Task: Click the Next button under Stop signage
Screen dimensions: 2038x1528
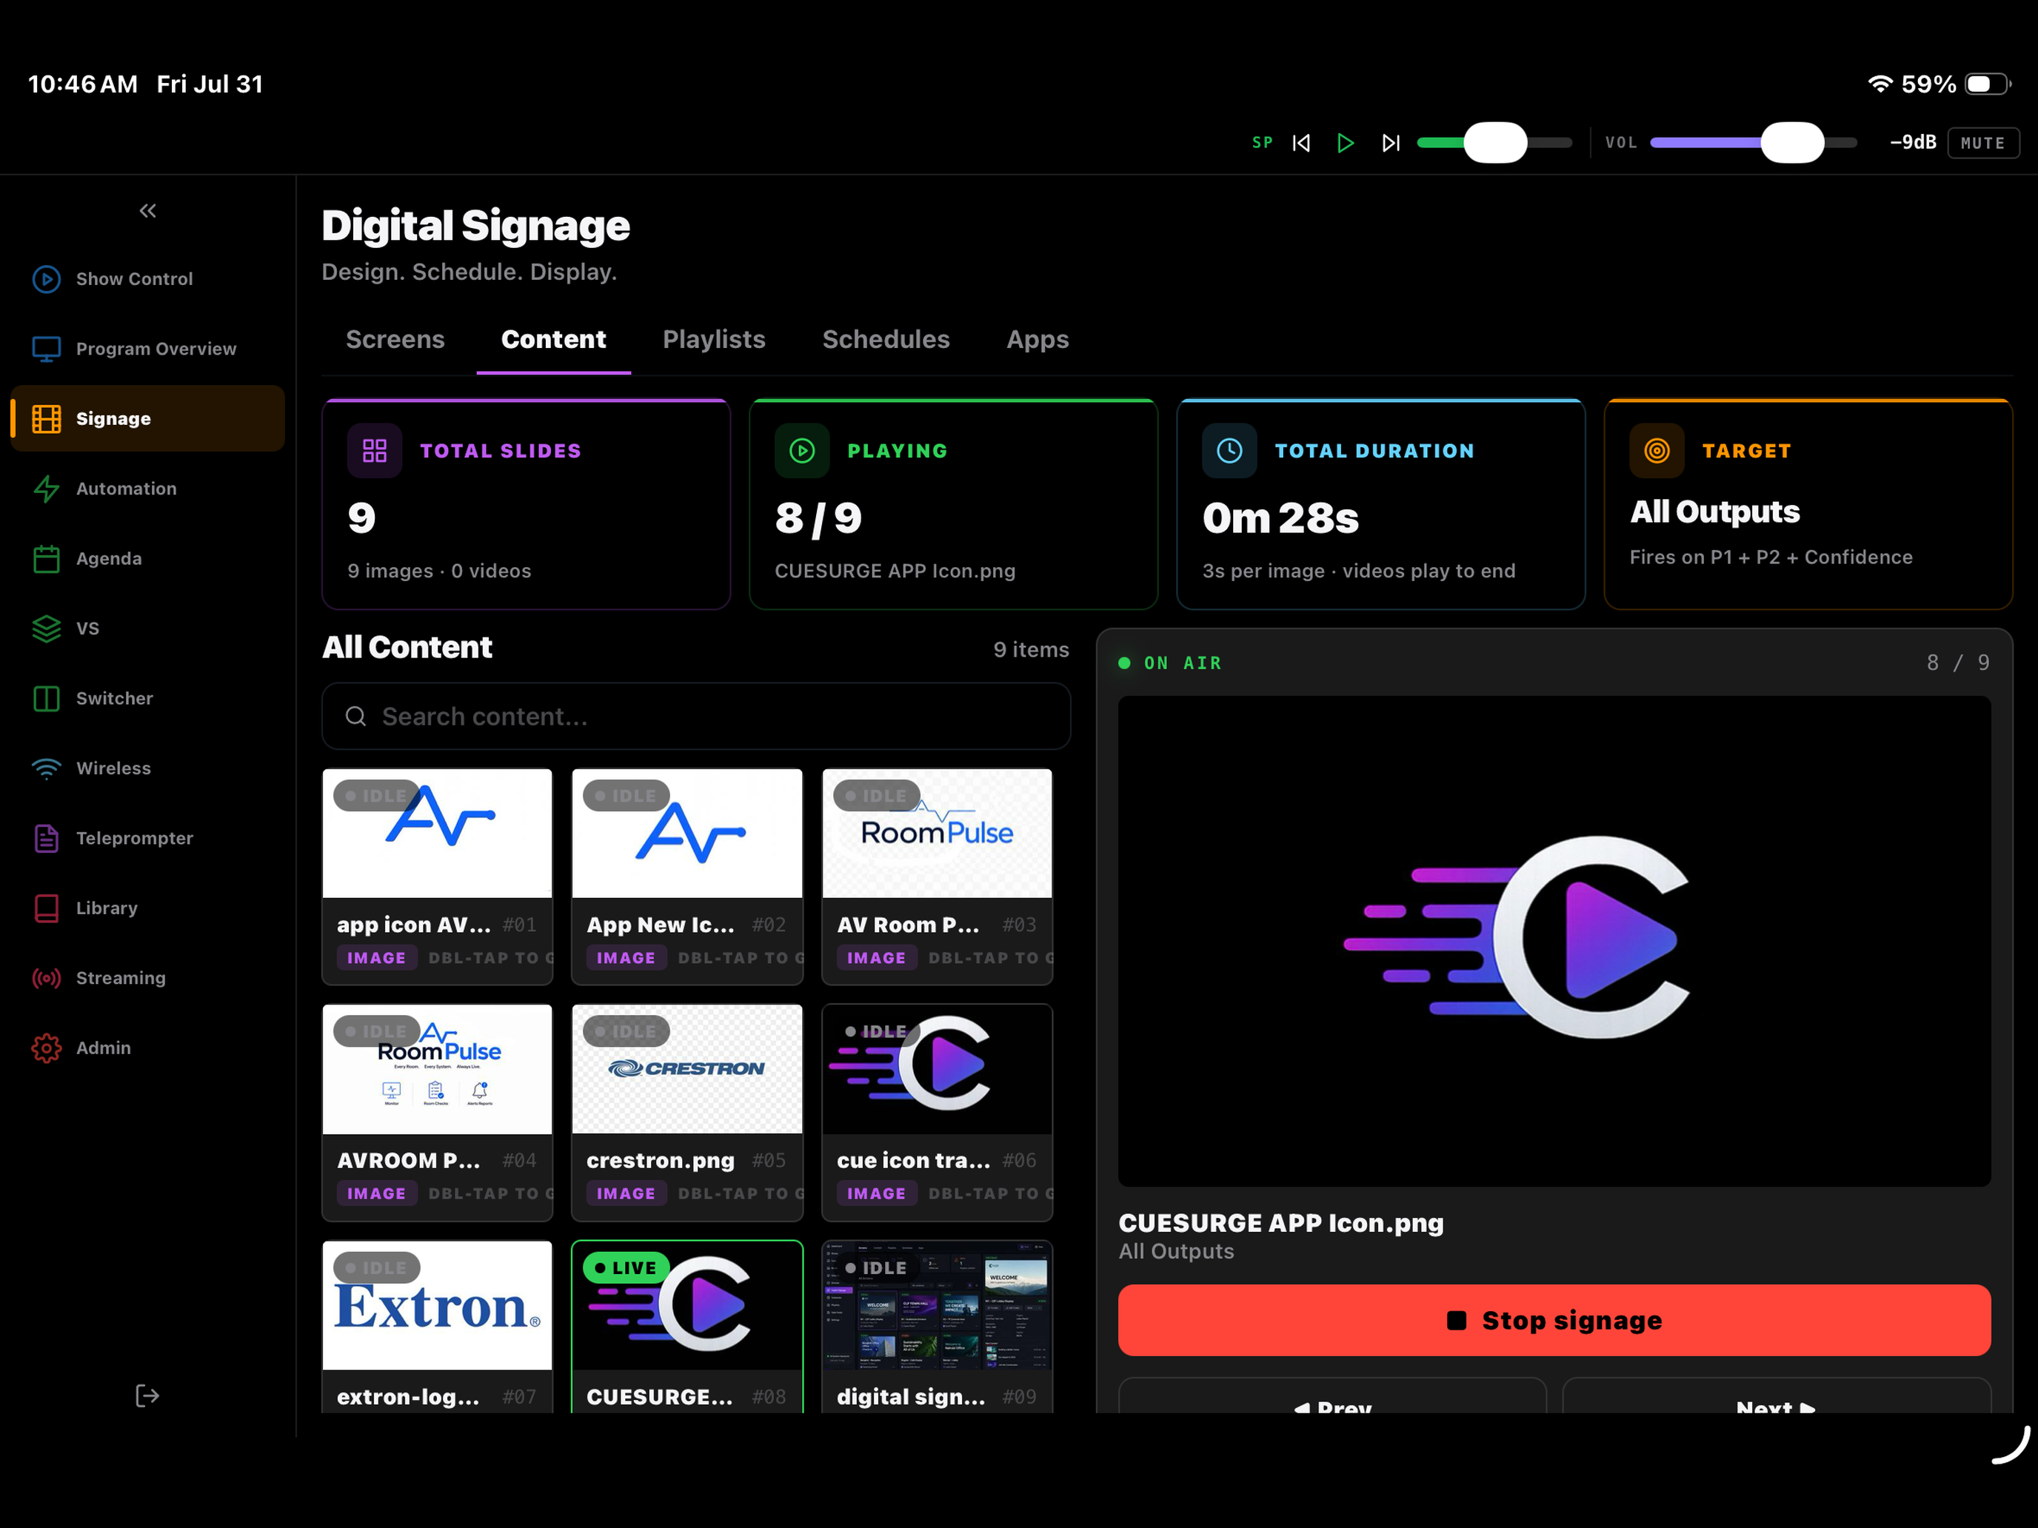Action: tap(1777, 1396)
